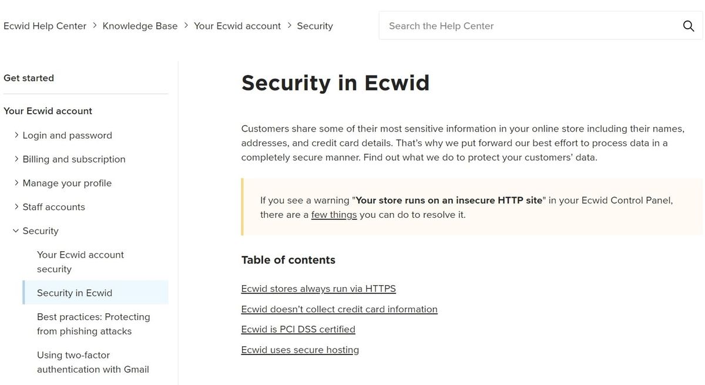This screenshot has width=705, height=385.
Task: Open Using two-factor authentication with Gmail
Action: 93,362
